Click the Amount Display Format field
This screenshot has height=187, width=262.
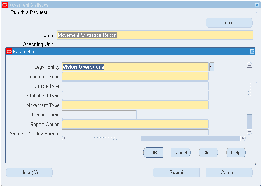pyautogui.click(x=135, y=132)
